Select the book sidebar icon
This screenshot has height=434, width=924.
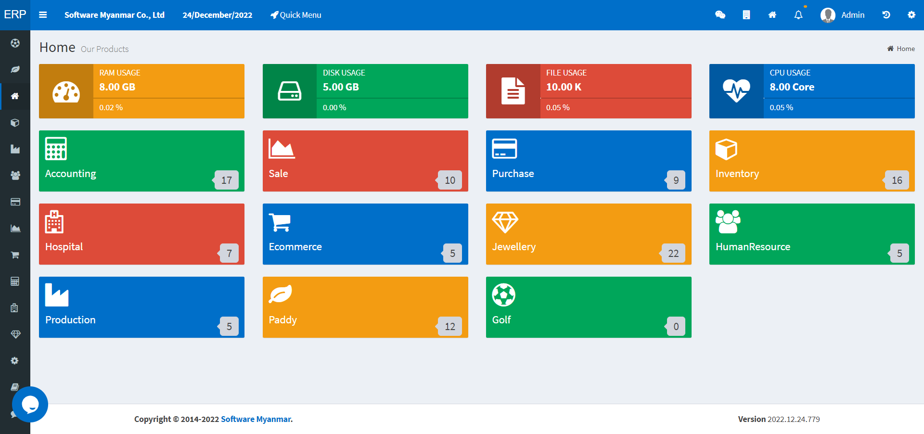tap(15, 387)
